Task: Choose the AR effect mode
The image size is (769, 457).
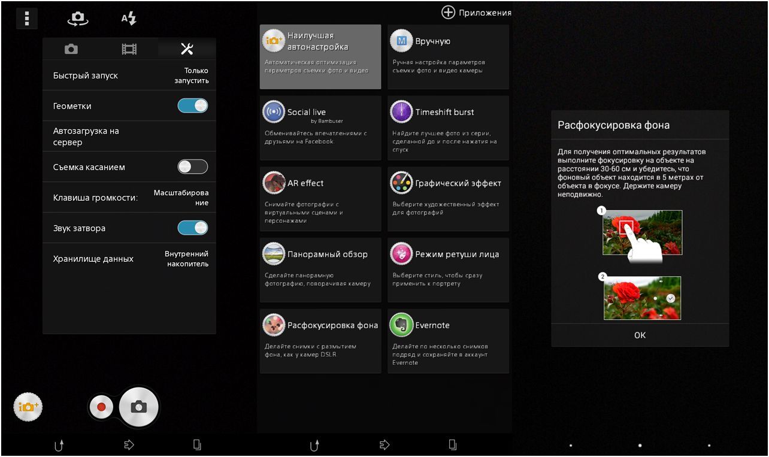Action: coord(320,199)
